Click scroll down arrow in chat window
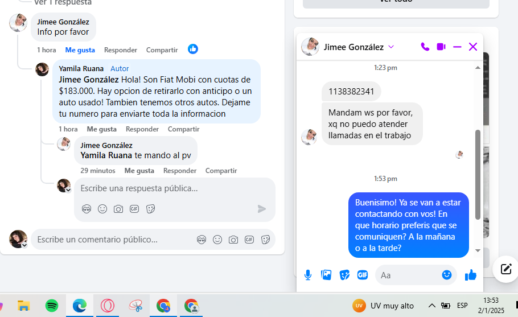The width and height of the screenshot is (518, 317). pos(478,250)
